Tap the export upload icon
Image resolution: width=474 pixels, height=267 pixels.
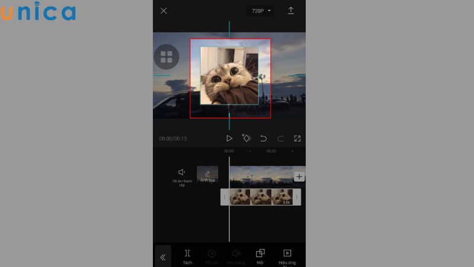point(290,11)
